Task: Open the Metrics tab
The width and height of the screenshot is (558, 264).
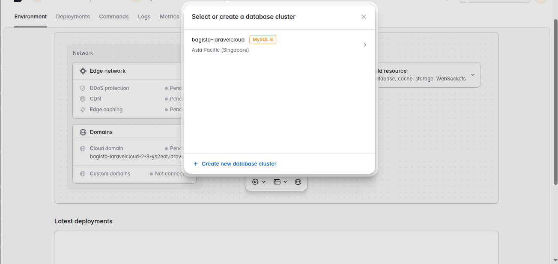Action: tap(170, 17)
